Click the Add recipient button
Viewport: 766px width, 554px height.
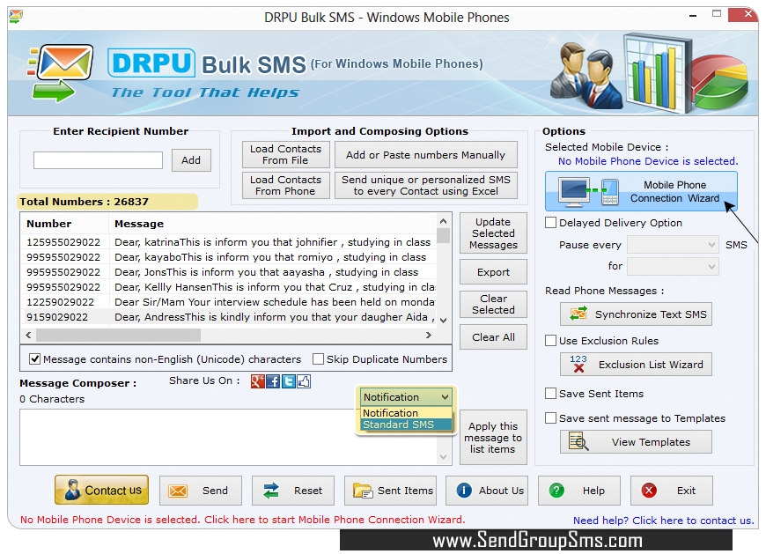coord(191,160)
